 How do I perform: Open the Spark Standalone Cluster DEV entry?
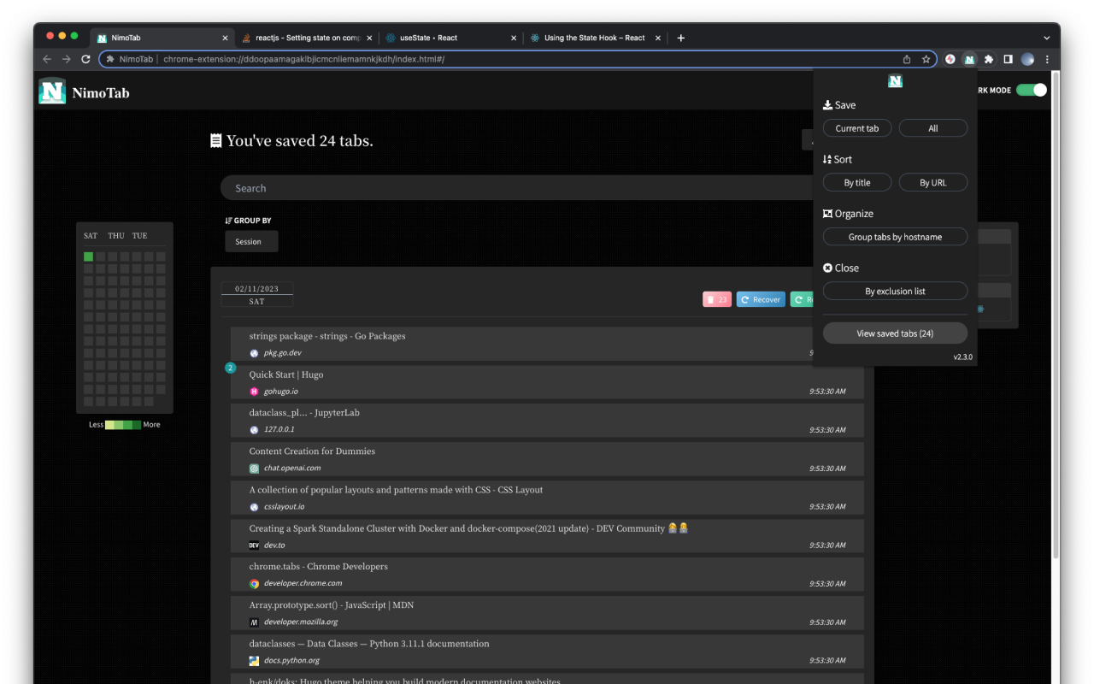[x=547, y=536]
